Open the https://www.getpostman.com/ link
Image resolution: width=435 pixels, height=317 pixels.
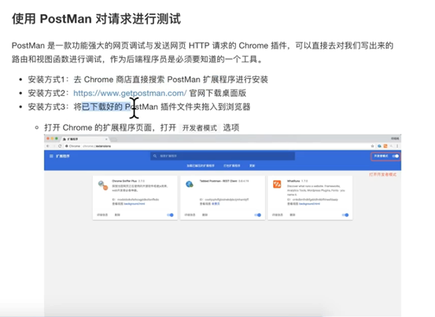[x=130, y=93]
